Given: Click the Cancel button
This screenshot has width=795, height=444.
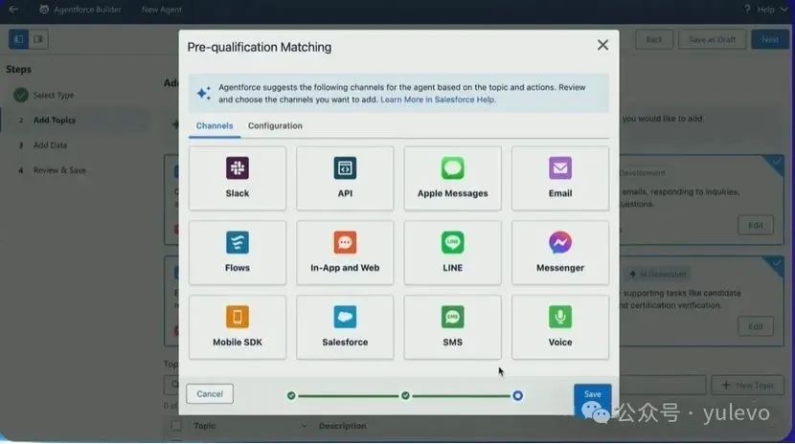Looking at the screenshot, I should pyautogui.click(x=210, y=394).
